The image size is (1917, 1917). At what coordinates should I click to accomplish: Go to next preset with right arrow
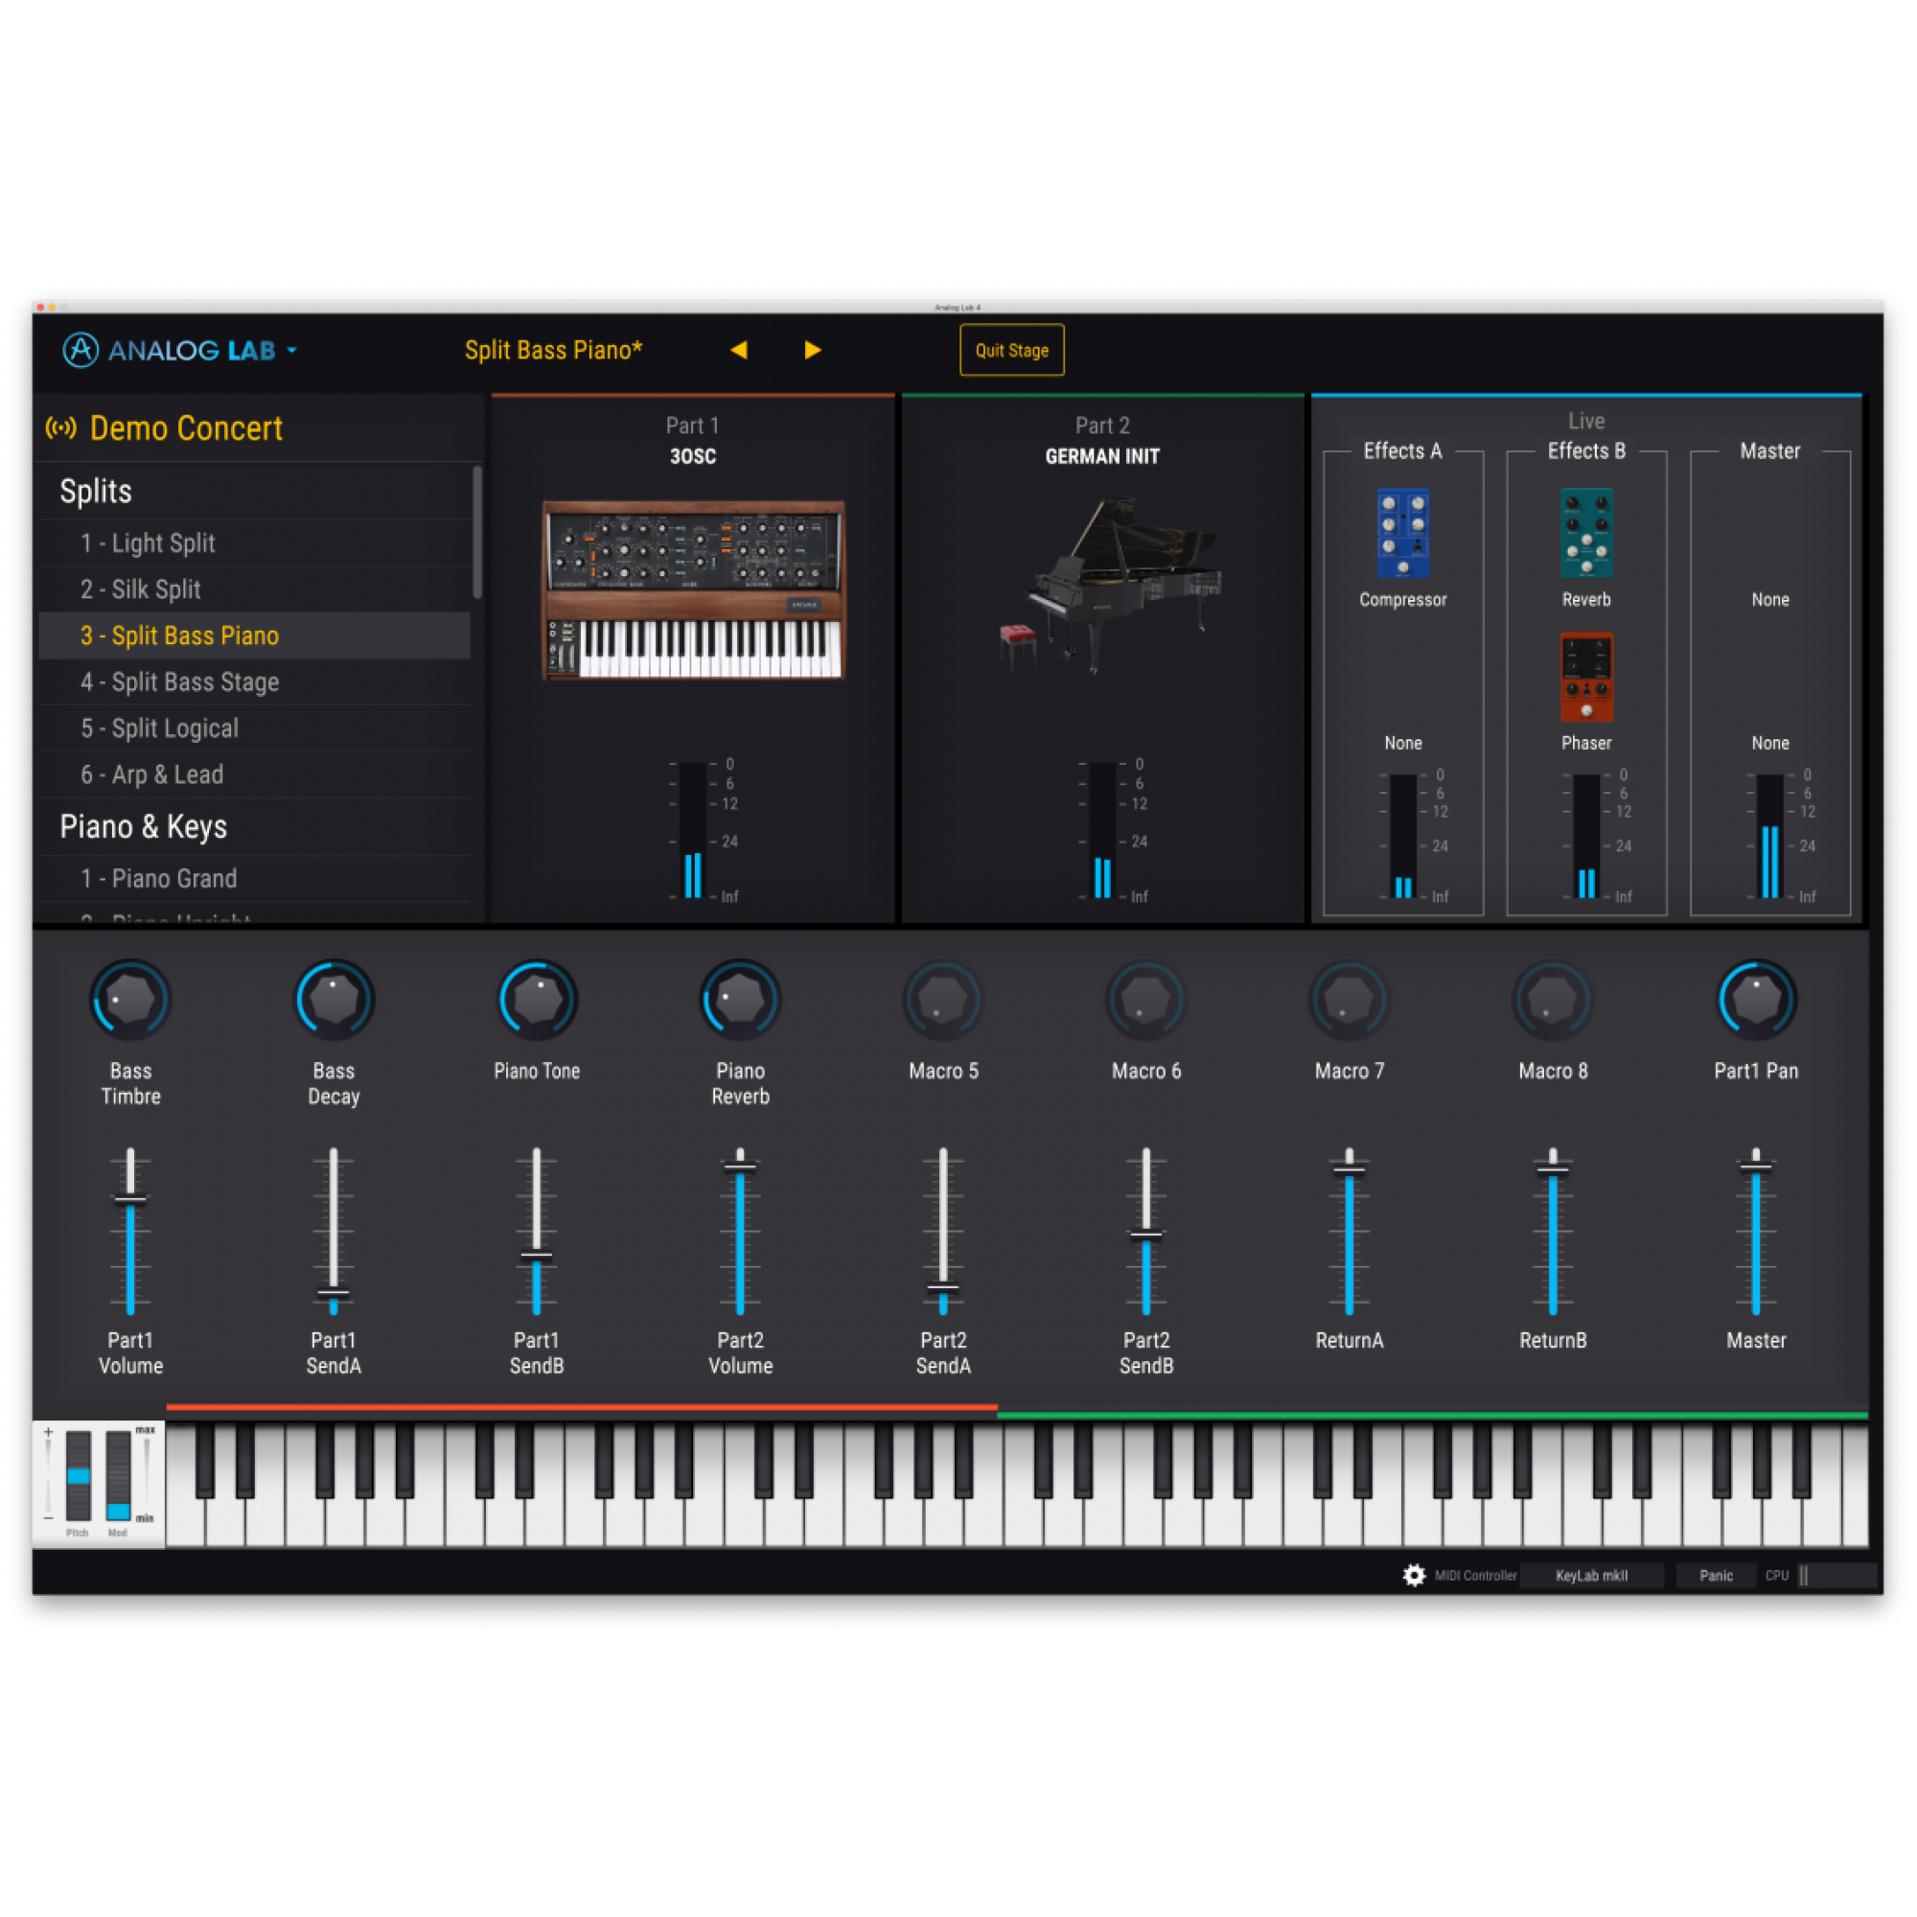click(x=813, y=350)
